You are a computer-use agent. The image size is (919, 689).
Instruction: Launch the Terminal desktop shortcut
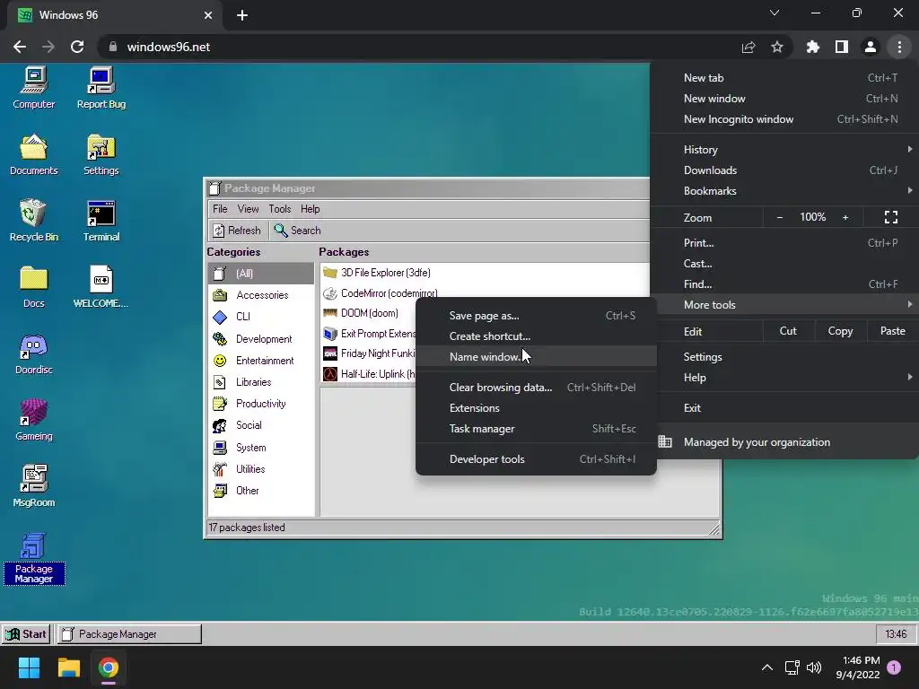point(101,221)
